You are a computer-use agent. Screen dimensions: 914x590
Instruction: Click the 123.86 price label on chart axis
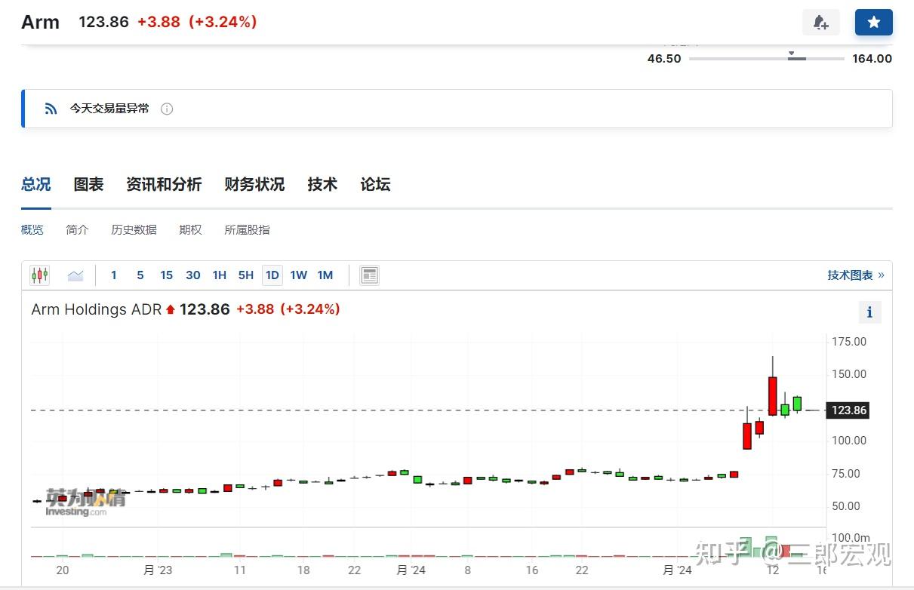click(x=848, y=410)
